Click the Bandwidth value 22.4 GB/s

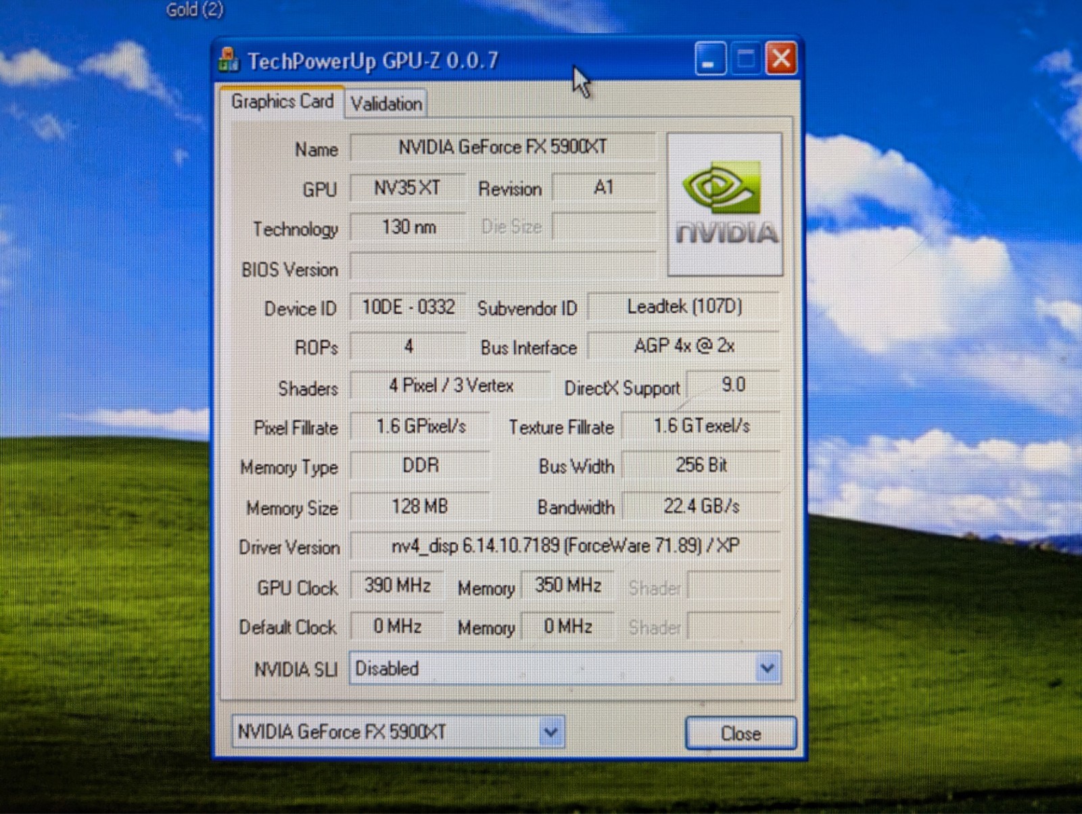click(701, 506)
